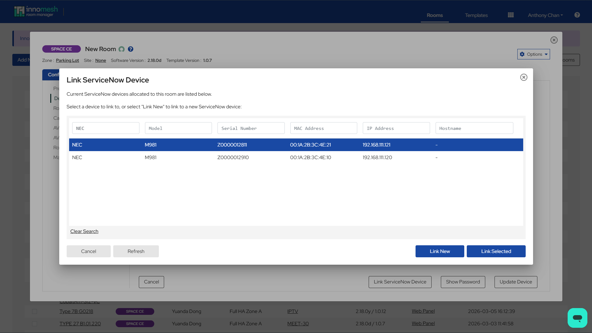Viewport: 592px width, 333px height.
Task: Open the app grid icon in navigation bar
Action: click(511, 14)
